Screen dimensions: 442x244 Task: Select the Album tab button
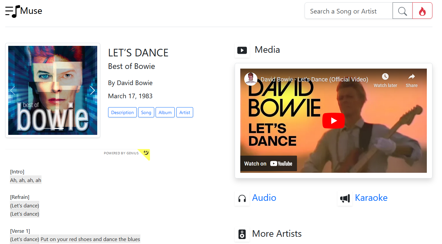[165, 112]
